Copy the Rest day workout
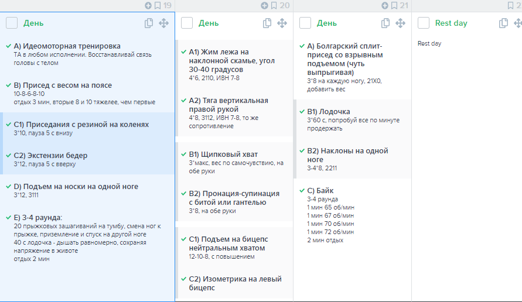The height and width of the screenshot is (302, 522). [x=503, y=23]
